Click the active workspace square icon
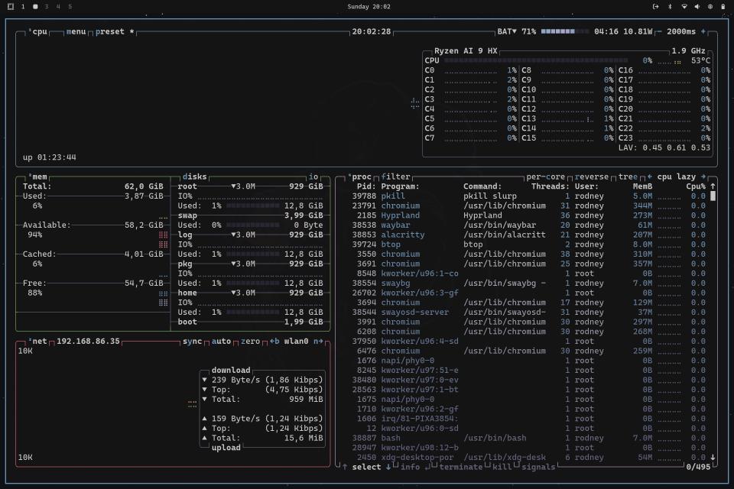The image size is (734, 489). click(x=35, y=7)
